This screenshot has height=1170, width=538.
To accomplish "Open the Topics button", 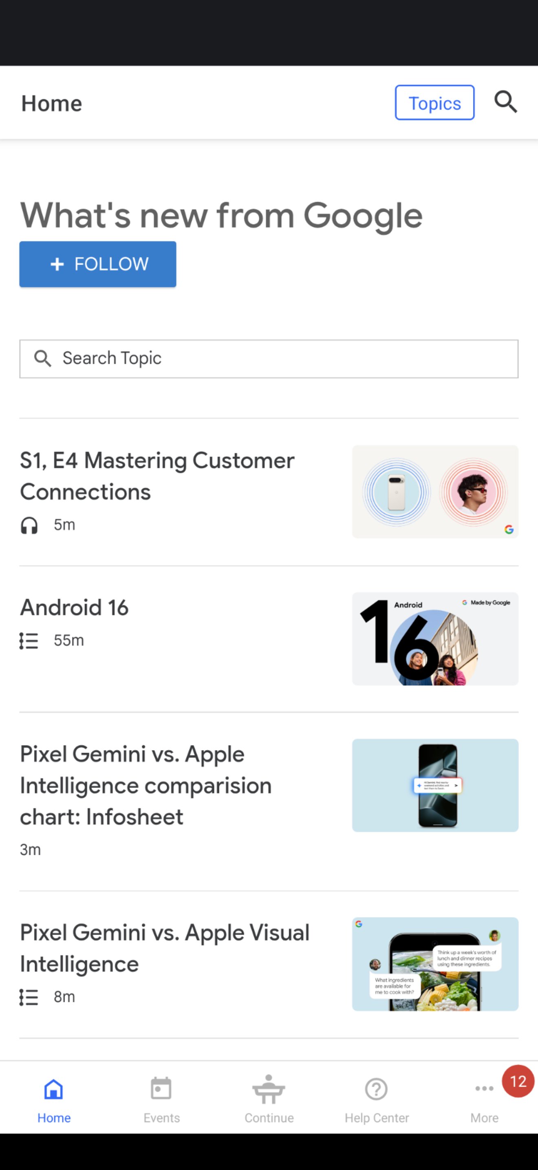I will pyautogui.click(x=434, y=103).
